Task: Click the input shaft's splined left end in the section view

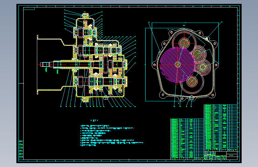Action: point(45,64)
